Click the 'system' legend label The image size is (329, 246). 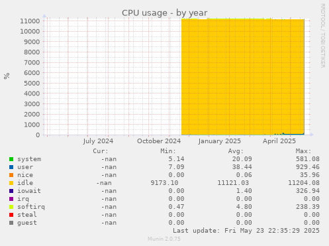[29, 159]
